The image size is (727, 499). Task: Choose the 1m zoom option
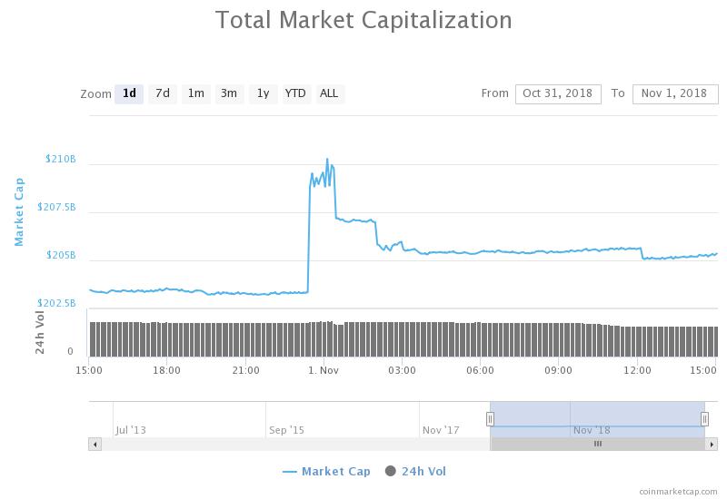click(195, 94)
